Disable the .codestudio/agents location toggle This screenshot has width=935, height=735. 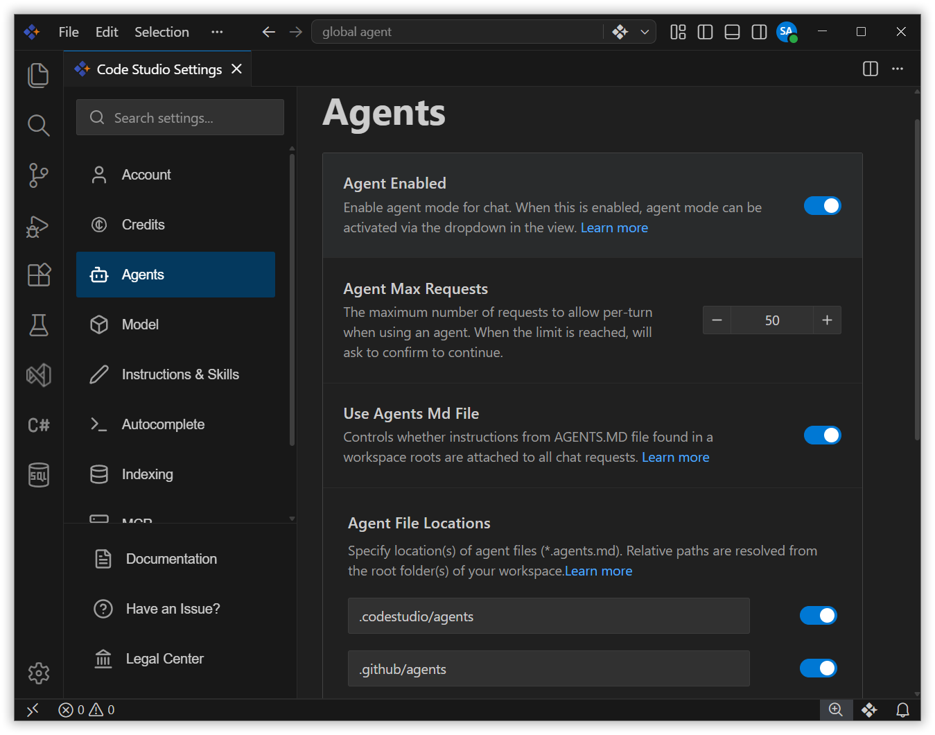818,616
